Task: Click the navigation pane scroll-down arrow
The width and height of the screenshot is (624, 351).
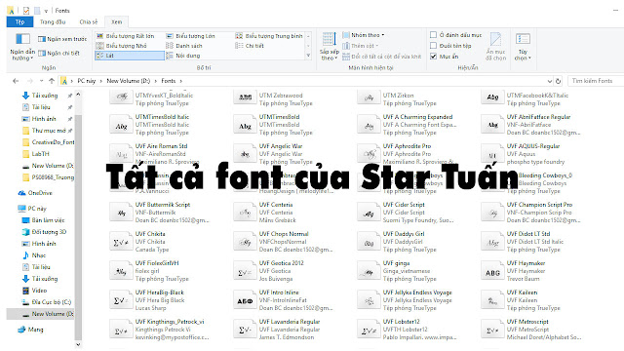Action: tap(78, 344)
